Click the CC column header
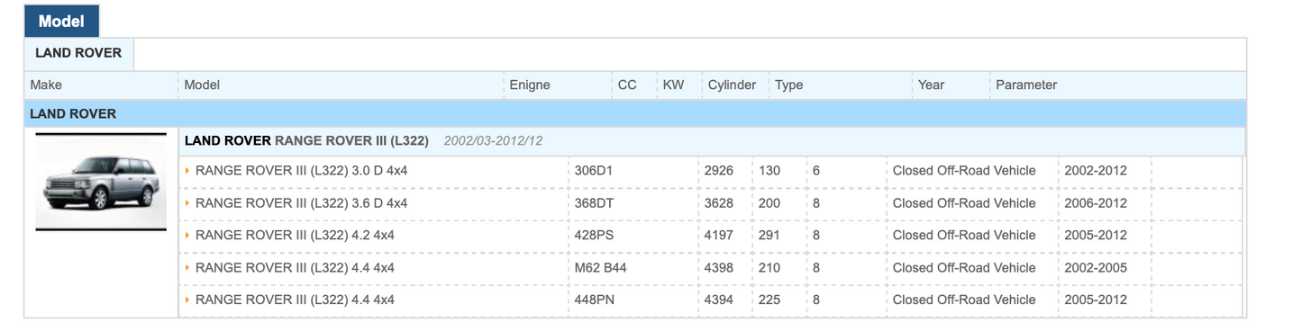This screenshot has width=1302, height=331. 627,85
